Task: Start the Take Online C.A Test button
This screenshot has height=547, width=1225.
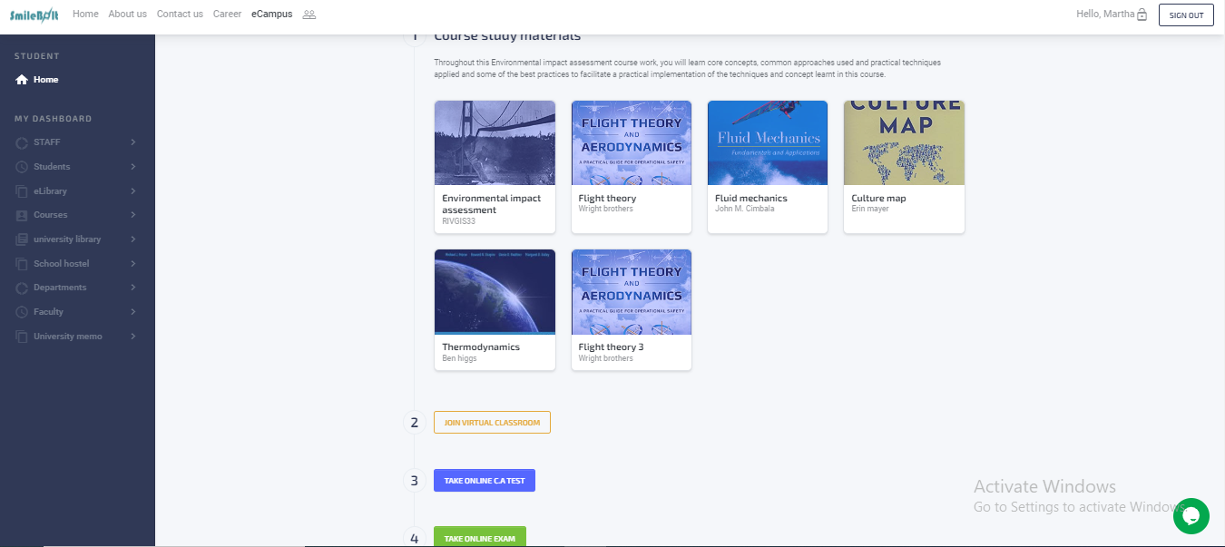Action: tap(485, 481)
